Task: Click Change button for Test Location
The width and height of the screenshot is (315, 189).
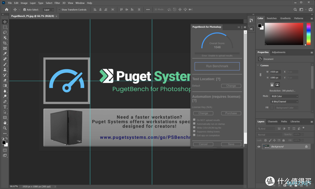Action: [x=231, y=86]
